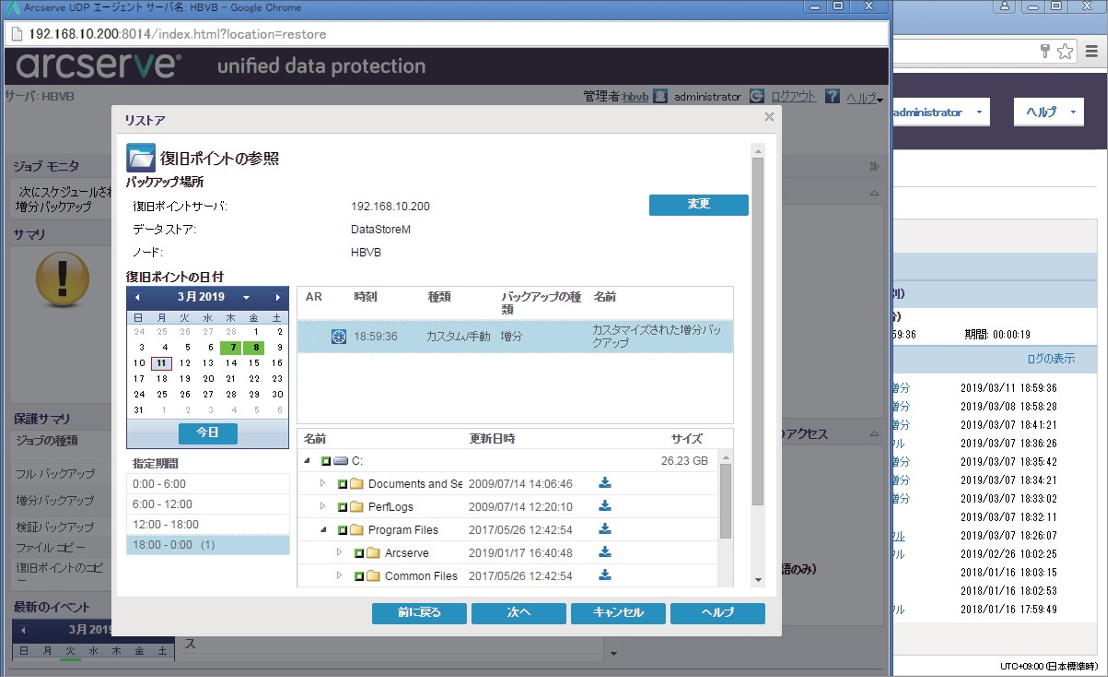Expand the PerfLogs tree node

322,506
